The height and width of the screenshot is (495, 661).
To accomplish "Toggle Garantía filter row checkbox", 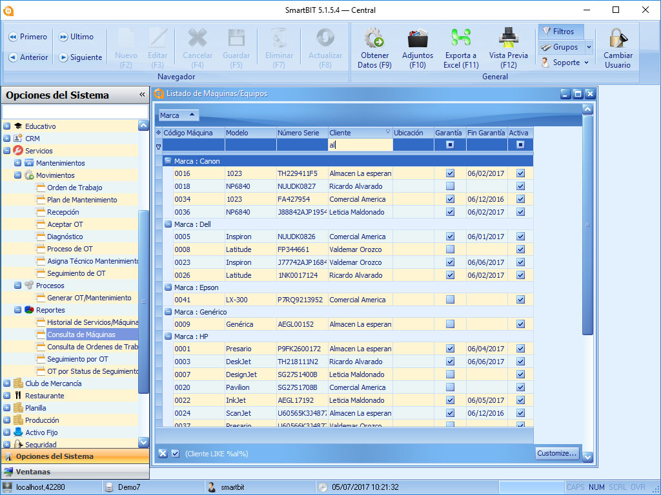I will (450, 145).
